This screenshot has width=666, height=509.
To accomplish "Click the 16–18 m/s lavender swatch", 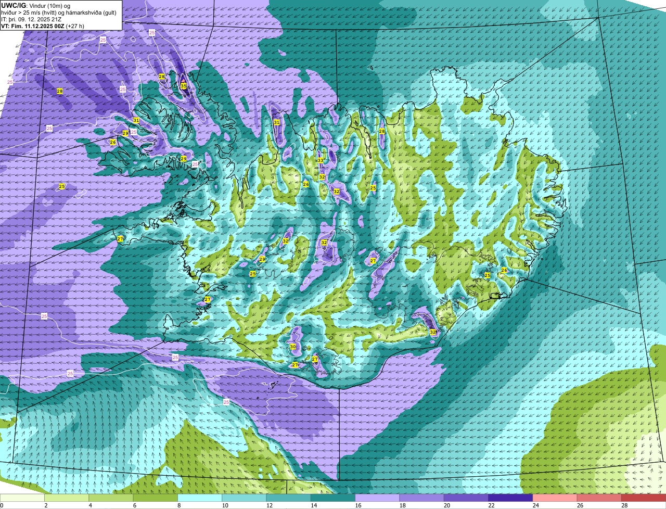I will 377,498.
